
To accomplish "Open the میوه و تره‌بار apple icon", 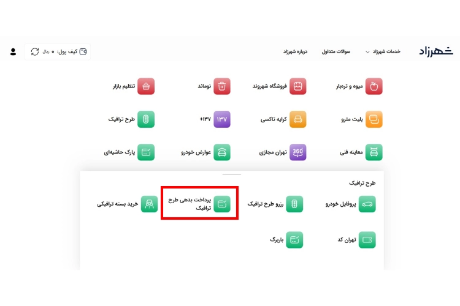I will pos(374,86).
